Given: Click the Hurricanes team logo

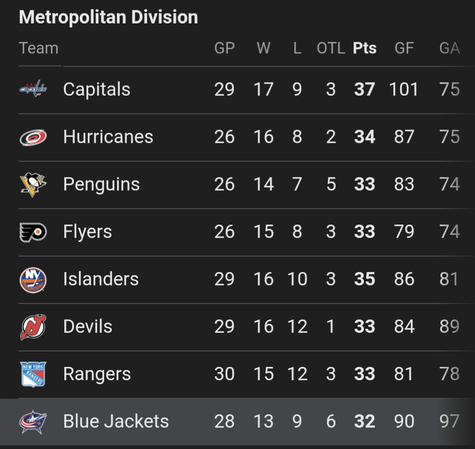Looking at the screenshot, I should tap(33, 136).
